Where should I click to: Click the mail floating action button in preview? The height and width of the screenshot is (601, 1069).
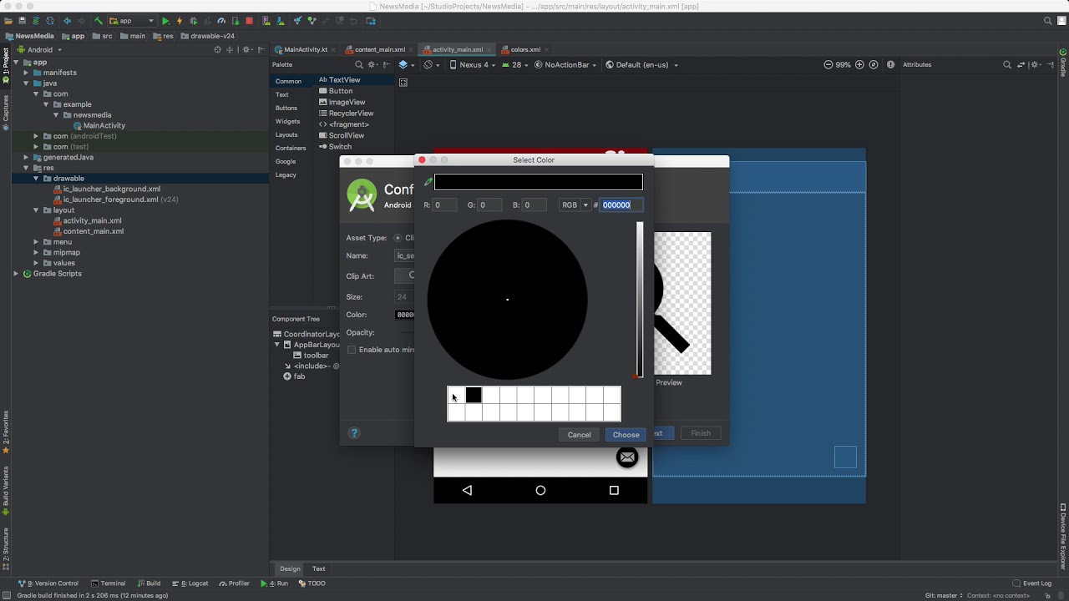pyautogui.click(x=627, y=457)
